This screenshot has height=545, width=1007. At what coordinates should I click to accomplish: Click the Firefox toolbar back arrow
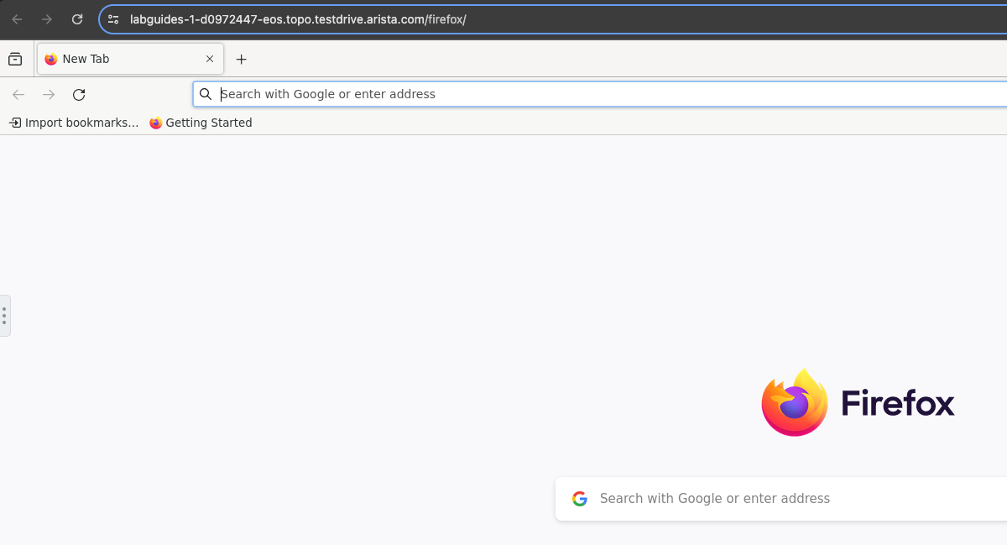18,95
